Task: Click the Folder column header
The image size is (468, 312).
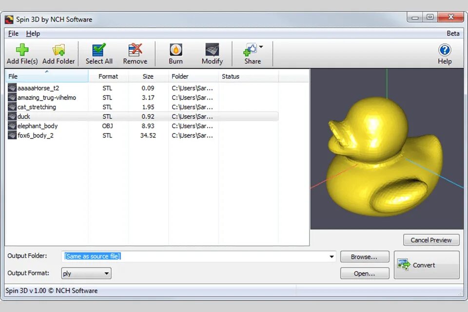Action: click(x=194, y=76)
